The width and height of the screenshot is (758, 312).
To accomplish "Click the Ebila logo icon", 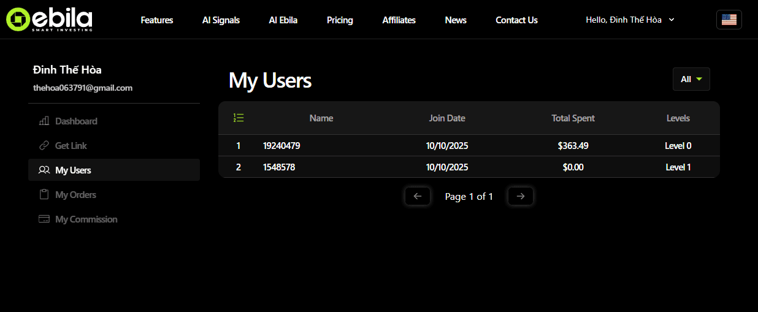I will 18,20.
